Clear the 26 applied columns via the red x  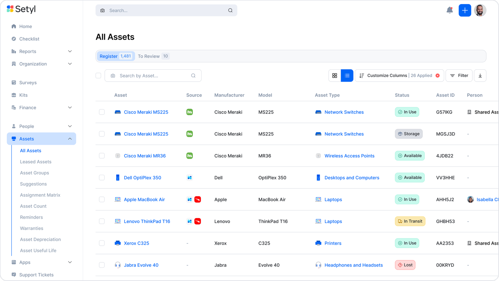click(437, 76)
